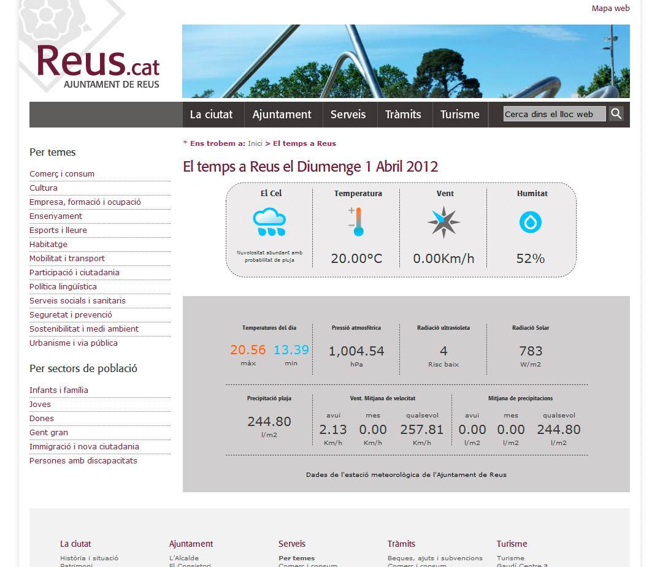
Task: Open the Gent gran sector link
Action: [48, 433]
